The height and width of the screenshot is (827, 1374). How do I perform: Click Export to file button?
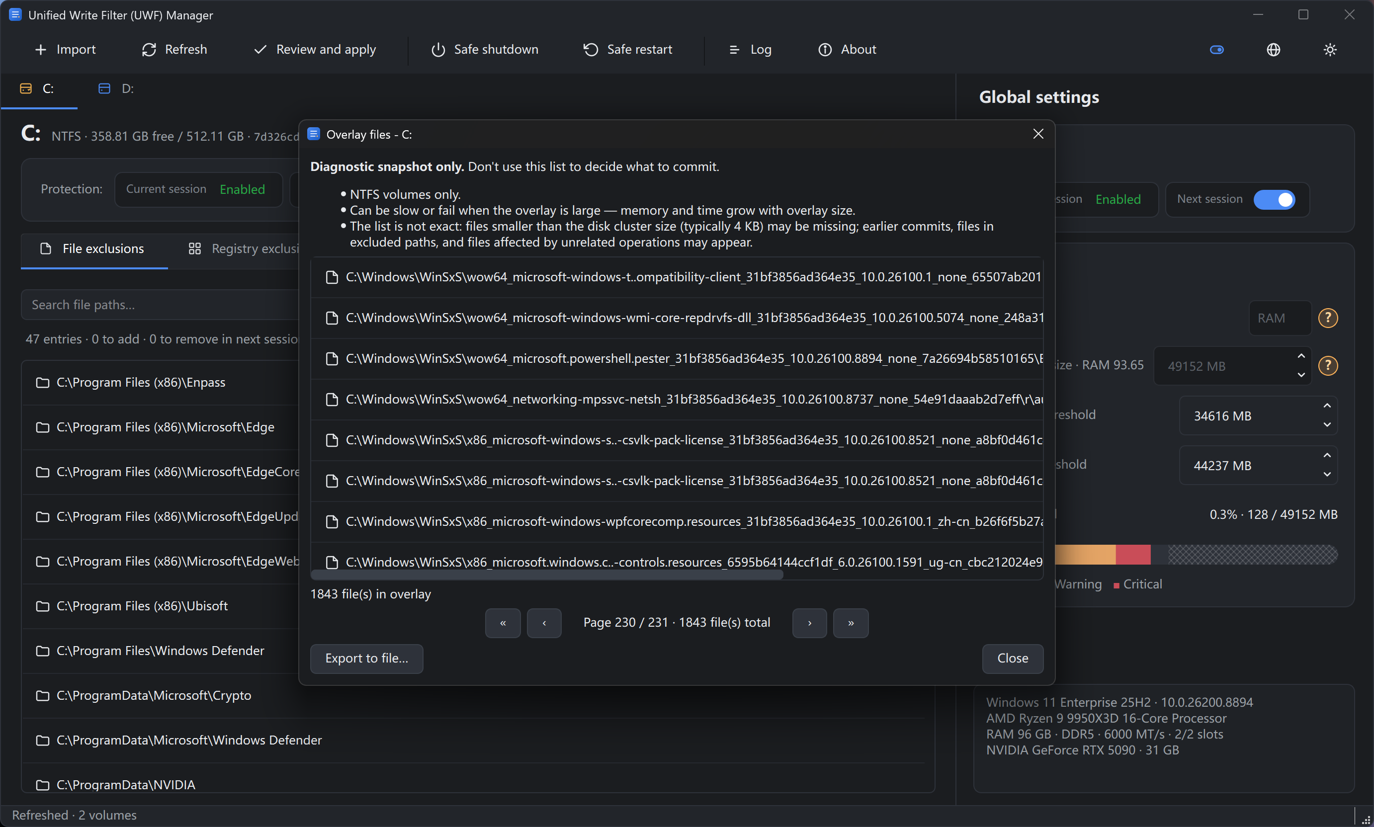367,658
